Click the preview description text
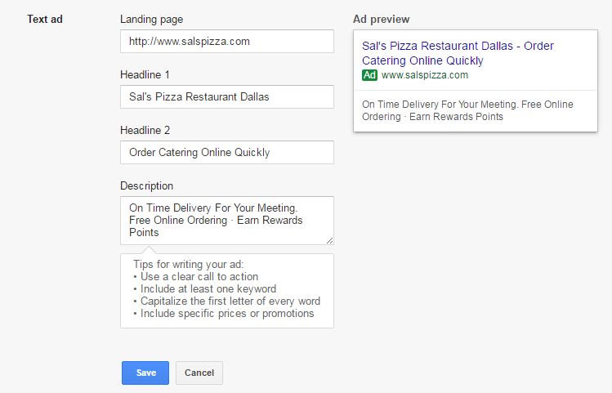The width and height of the screenshot is (612, 393). (x=467, y=110)
